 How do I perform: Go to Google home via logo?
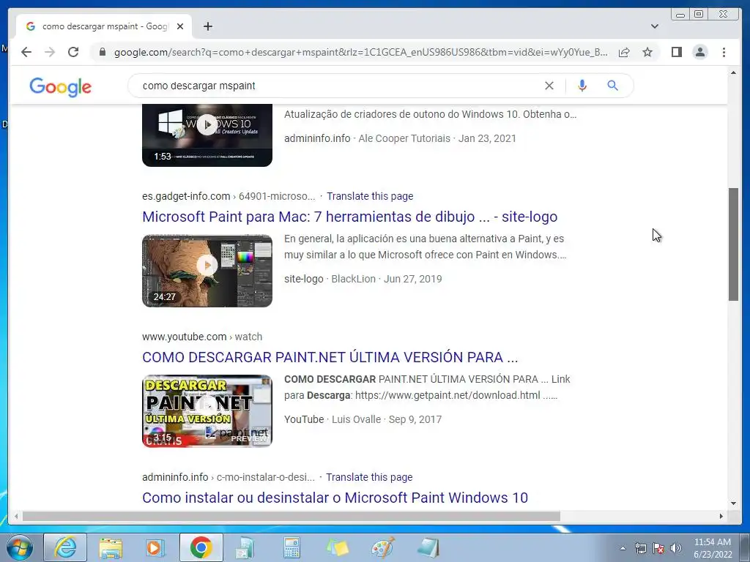click(60, 86)
